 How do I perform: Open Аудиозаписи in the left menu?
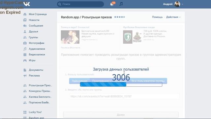click(x=37, y=49)
